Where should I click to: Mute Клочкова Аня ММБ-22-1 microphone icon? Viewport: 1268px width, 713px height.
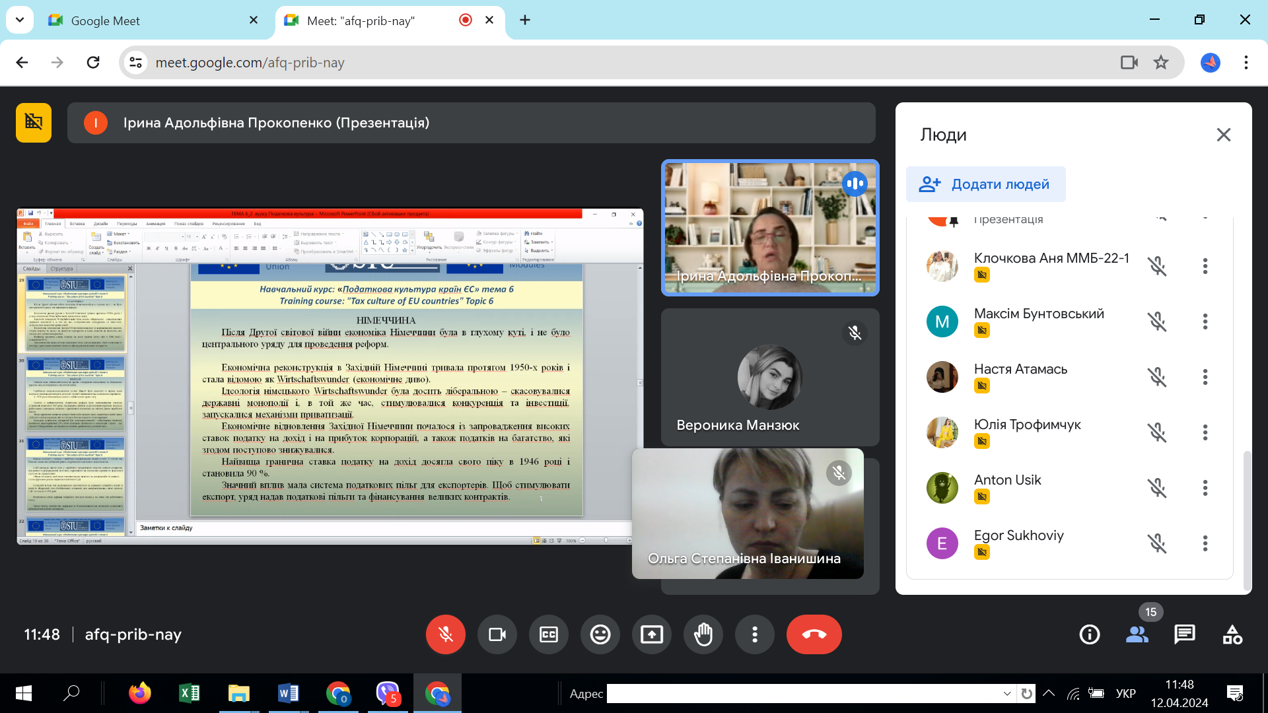click(1157, 266)
